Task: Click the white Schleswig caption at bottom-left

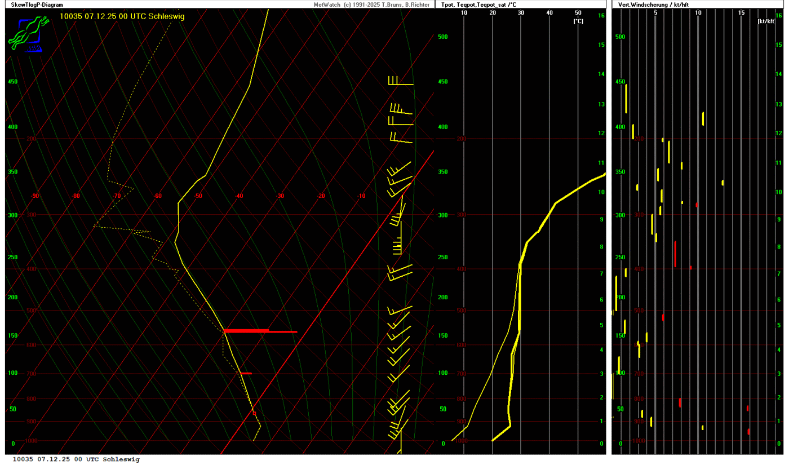Action: pos(76,459)
